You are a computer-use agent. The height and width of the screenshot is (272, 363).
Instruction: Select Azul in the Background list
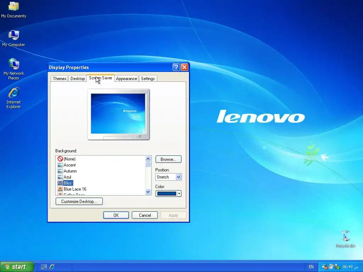click(65, 177)
